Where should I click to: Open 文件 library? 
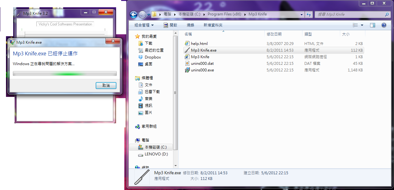point(148,85)
